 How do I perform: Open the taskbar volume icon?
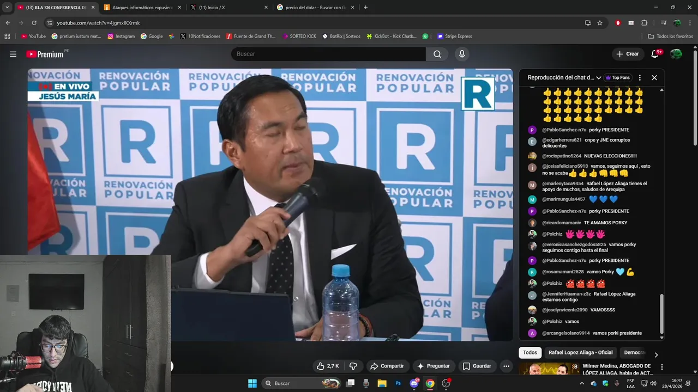(x=653, y=383)
